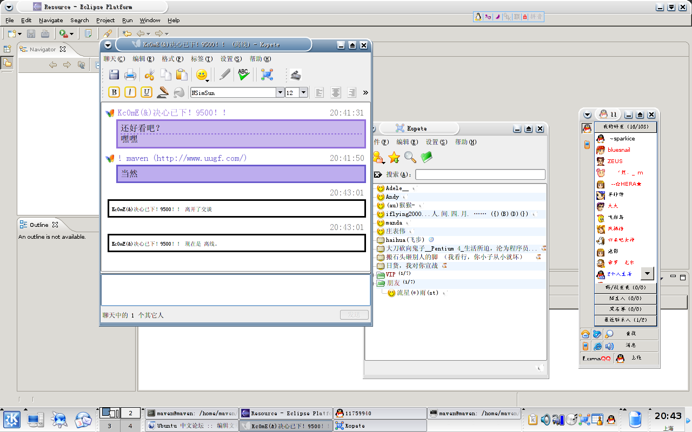Click the pencil icon in chat toolbar

225,75
